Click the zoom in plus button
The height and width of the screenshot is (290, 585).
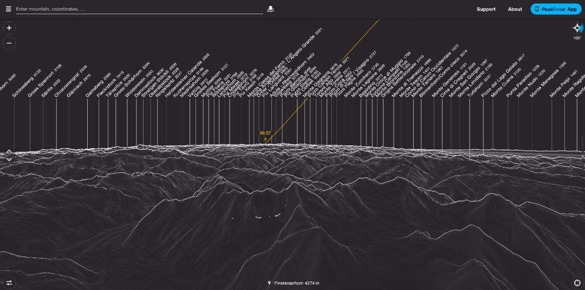click(x=9, y=28)
